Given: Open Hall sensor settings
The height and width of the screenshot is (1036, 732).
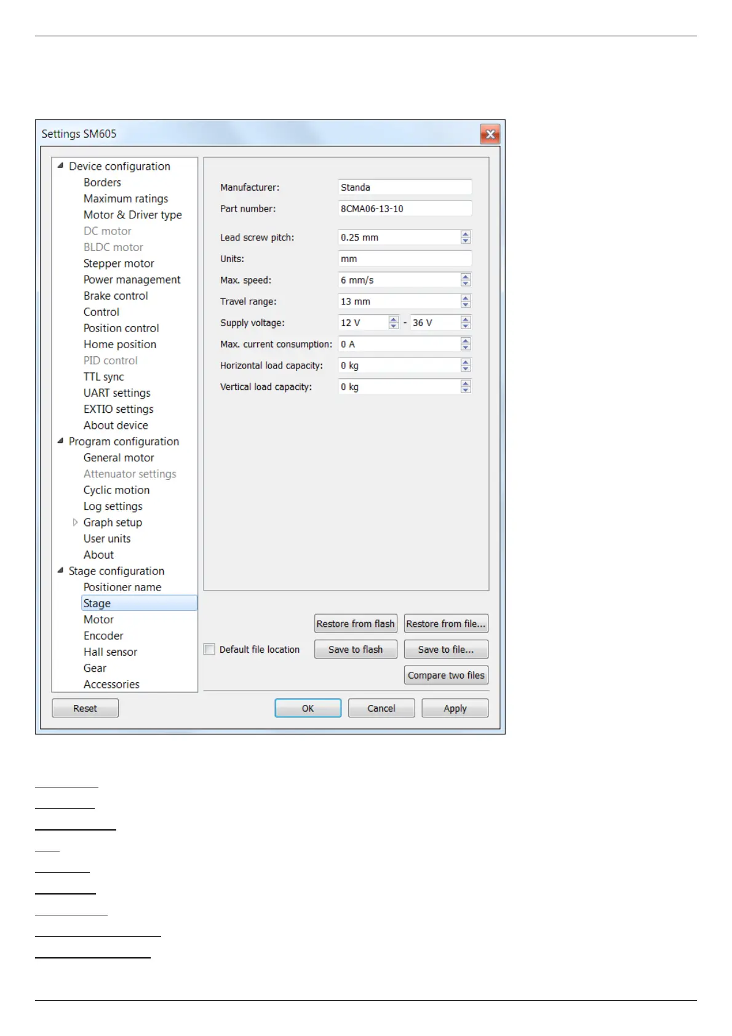Looking at the screenshot, I should coord(110,652).
